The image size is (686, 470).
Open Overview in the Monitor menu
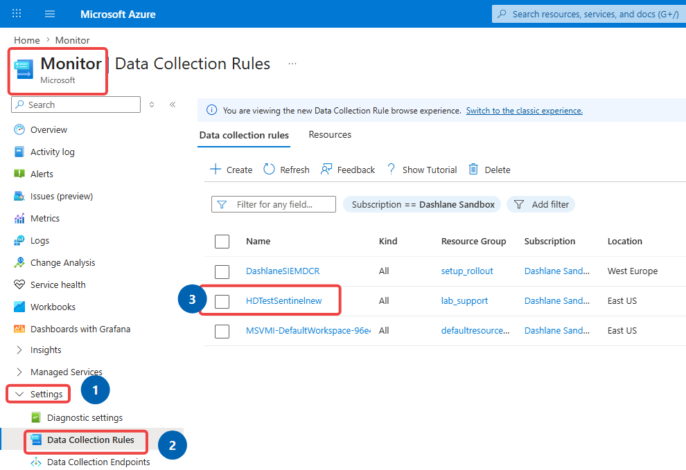pyautogui.click(x=49, y=130)
